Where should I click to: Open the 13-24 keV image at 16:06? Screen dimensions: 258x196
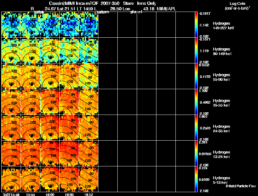pos(69,154)
